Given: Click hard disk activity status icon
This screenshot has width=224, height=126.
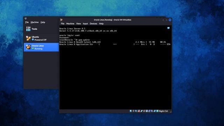Looking at the screenshot, I should tap(131, 111).
